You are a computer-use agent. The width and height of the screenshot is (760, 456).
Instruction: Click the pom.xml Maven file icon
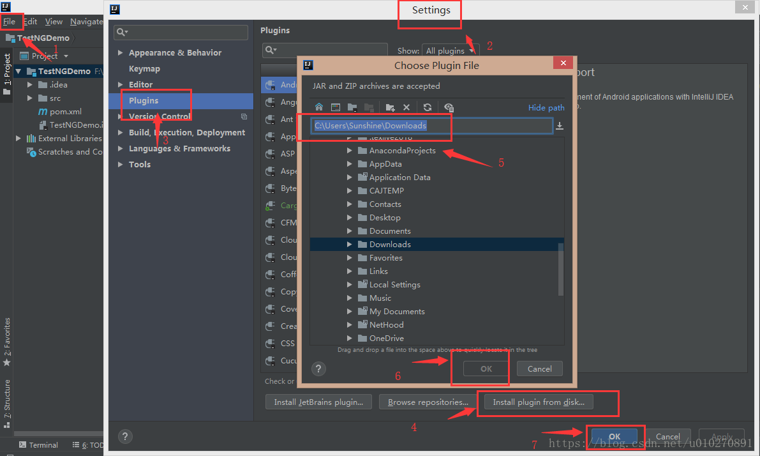(x=43, y=112)
